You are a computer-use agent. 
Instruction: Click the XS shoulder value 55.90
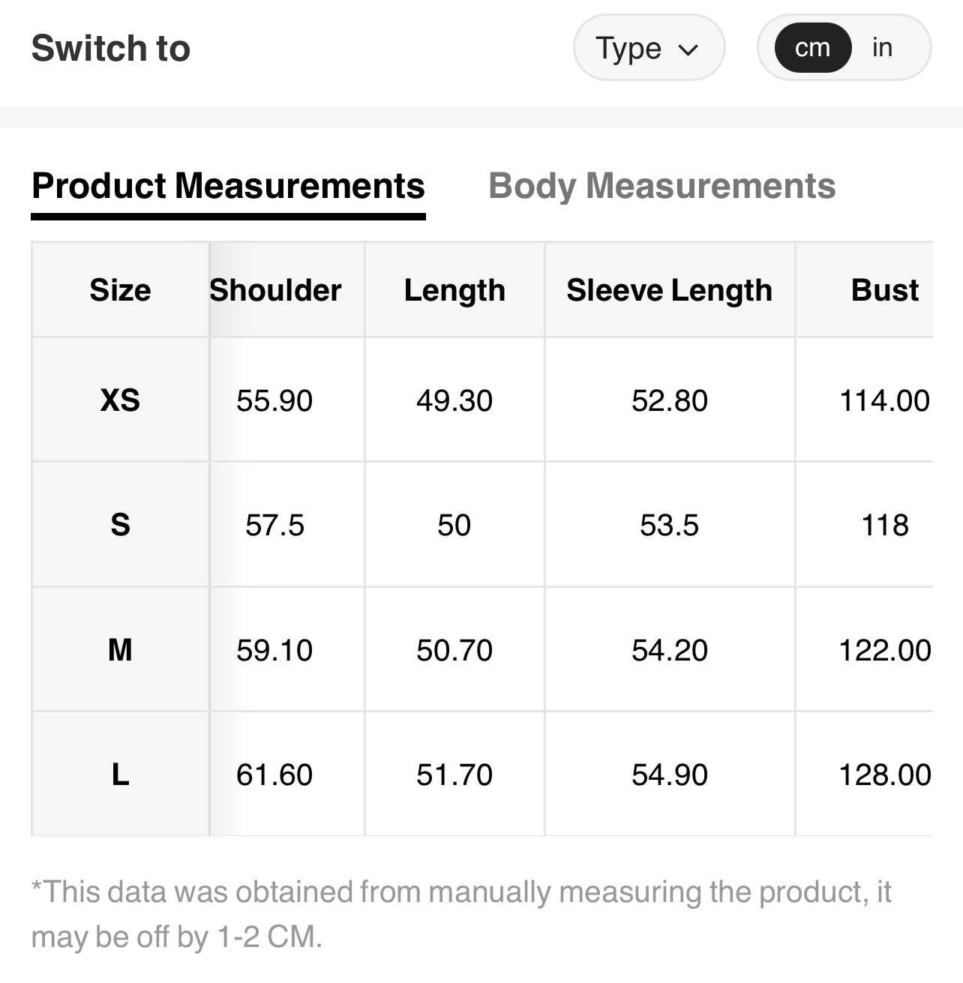[274, 400]
